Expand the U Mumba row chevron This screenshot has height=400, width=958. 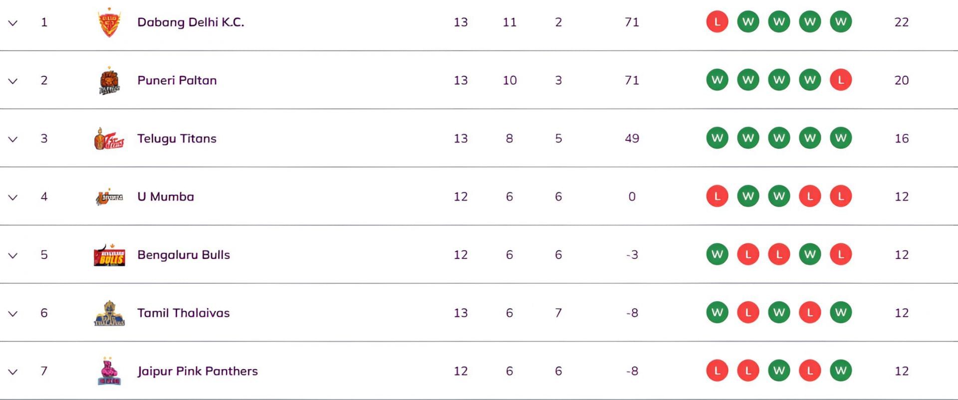click(13, 198)
